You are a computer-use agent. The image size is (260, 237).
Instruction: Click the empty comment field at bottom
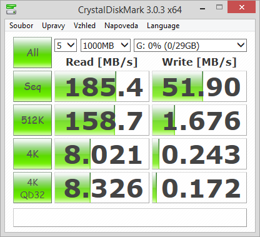130,218
